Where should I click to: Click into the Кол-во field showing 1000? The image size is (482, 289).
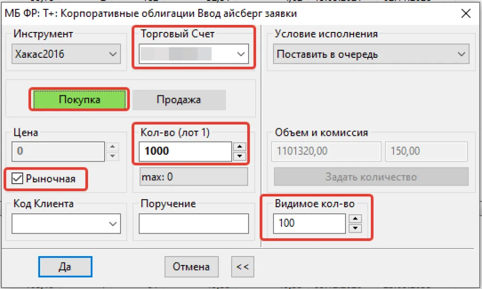[185, 151]
